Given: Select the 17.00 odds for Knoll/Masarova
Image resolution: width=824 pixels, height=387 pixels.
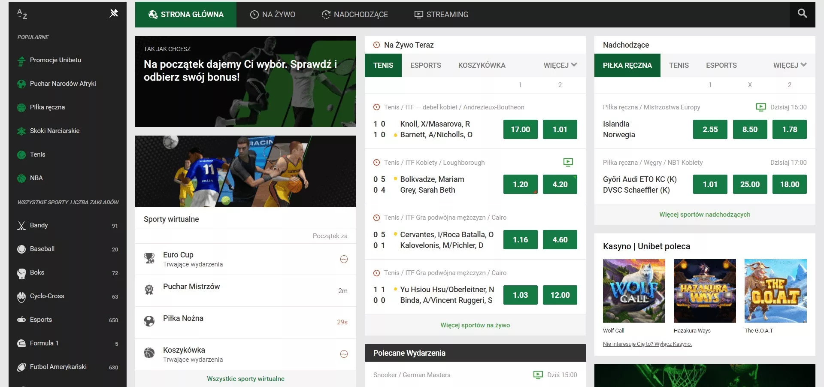Looking at the screenshot, I should click(x=520, y=130).
